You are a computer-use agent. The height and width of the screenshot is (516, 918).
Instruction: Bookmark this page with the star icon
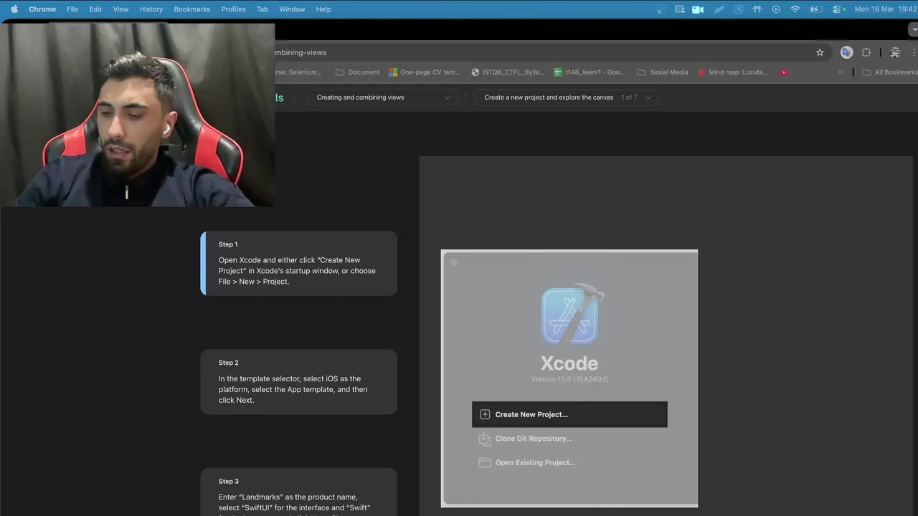820,52
